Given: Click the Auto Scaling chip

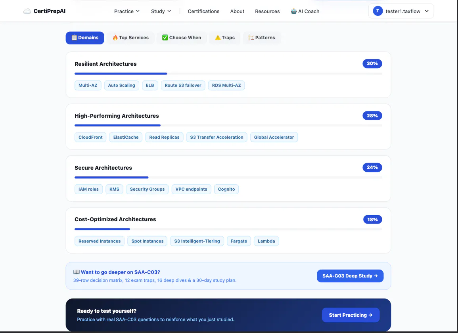Looking at the screenshot, I should point(121,85).
